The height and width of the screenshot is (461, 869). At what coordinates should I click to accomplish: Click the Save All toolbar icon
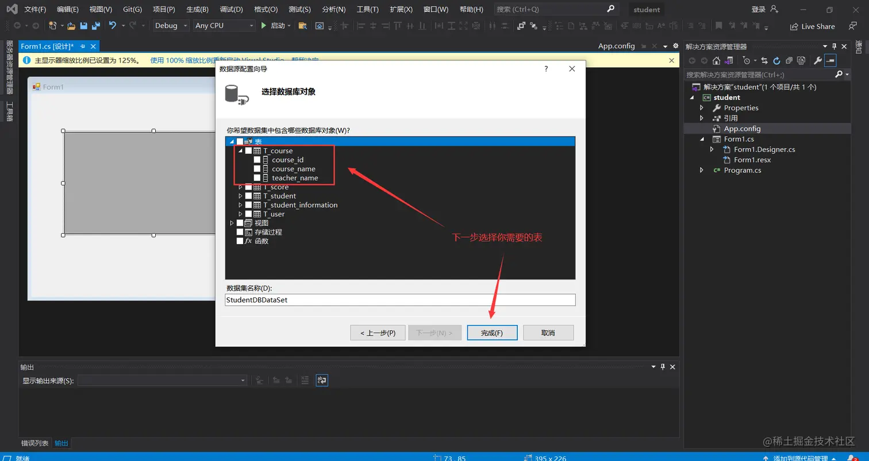(96, 26)
